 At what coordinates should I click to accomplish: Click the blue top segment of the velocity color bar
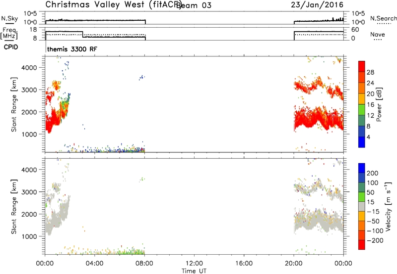[362, 168]
